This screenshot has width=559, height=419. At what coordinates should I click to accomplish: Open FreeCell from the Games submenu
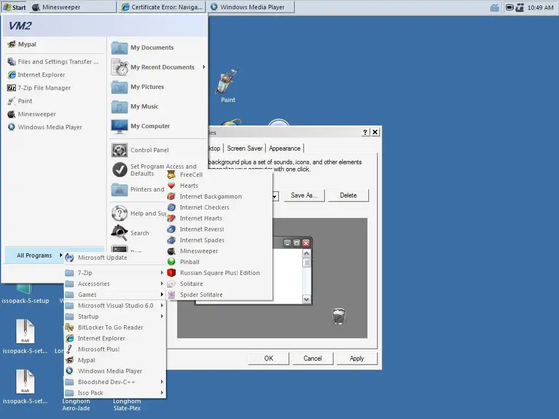(219, 175)
